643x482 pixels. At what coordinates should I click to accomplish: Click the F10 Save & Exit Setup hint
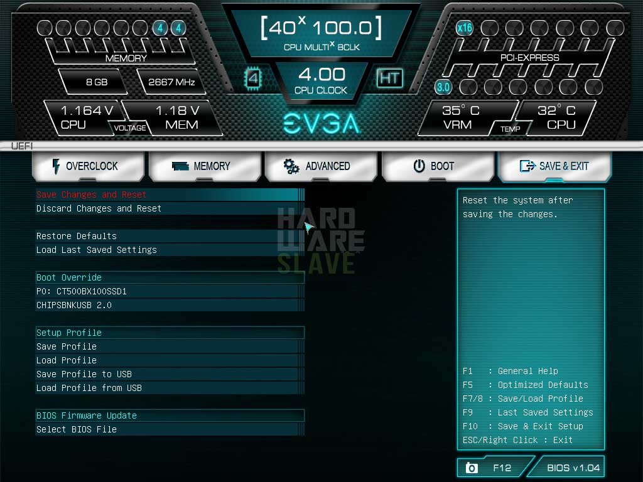coord(523,426)
